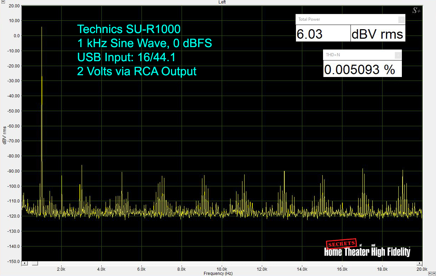Click the 16.0k X-axis tick label
Image resolution: width=436 pixels, height=276 pixels.
coord(342,269)
